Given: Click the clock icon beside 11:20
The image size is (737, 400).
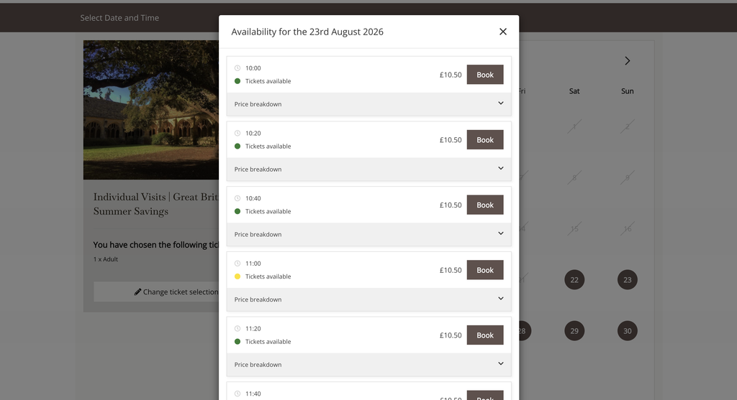Looking at the screenshot, I should point(238,329).
